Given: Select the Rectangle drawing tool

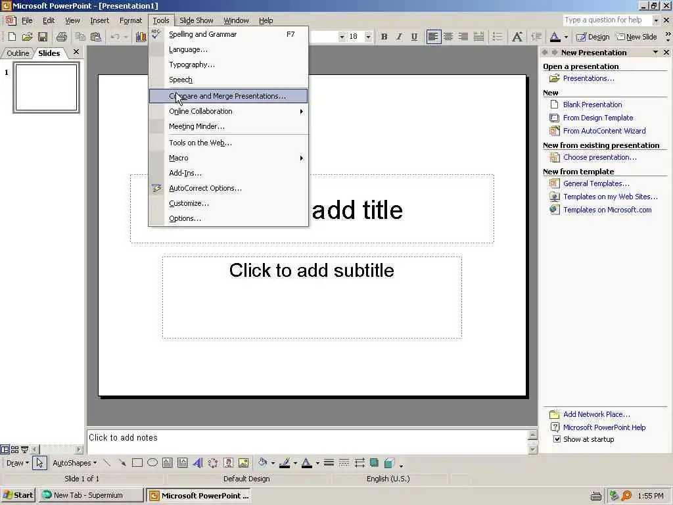Looking at the screenshot, I should pyautogui.click(x=137, y=463).
